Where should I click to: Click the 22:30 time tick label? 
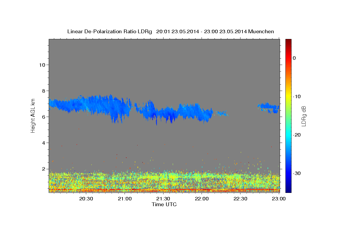click(x=240, y=199)
